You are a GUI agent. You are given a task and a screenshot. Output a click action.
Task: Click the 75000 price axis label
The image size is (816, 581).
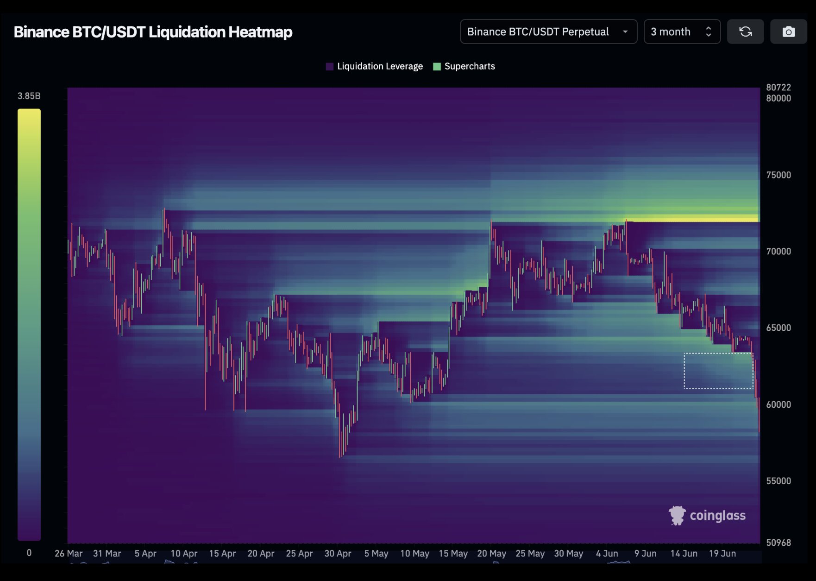click(778, 175)
